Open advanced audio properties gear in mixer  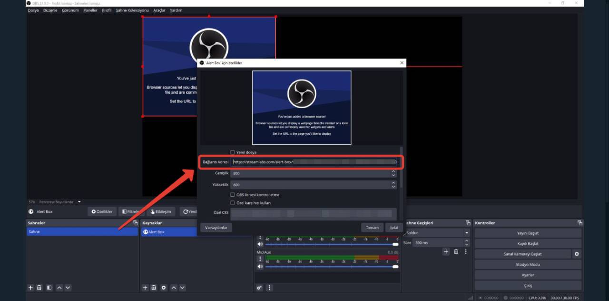[x=259, y=288]
